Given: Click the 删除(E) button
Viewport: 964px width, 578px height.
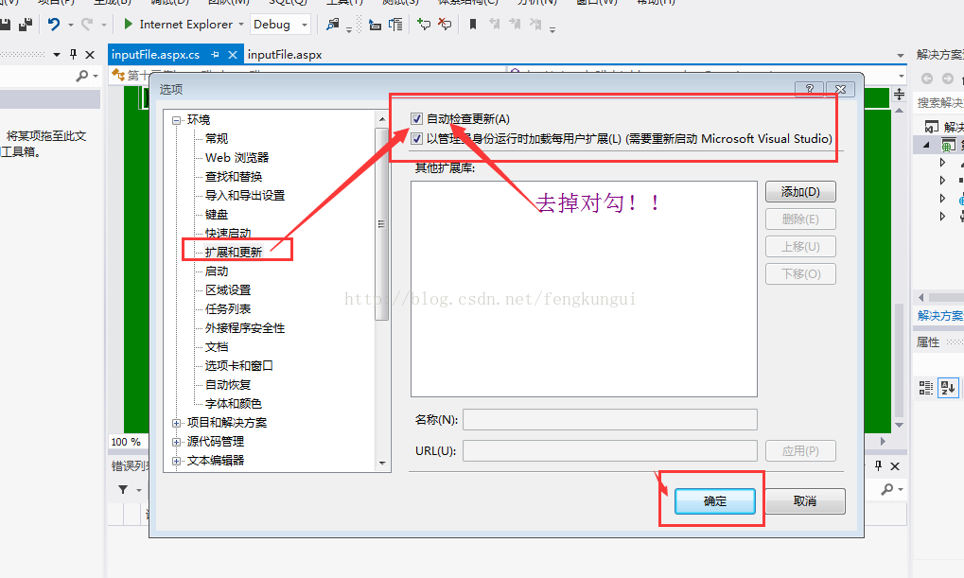Looking at the screenshot, I should pyautogui.click(x=800, y=219).
